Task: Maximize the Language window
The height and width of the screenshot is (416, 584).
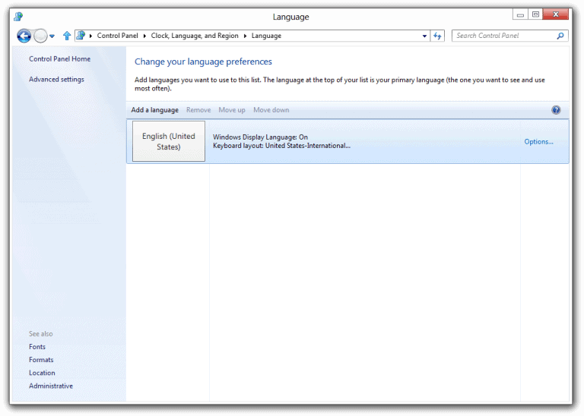Action: click(535, 14)
